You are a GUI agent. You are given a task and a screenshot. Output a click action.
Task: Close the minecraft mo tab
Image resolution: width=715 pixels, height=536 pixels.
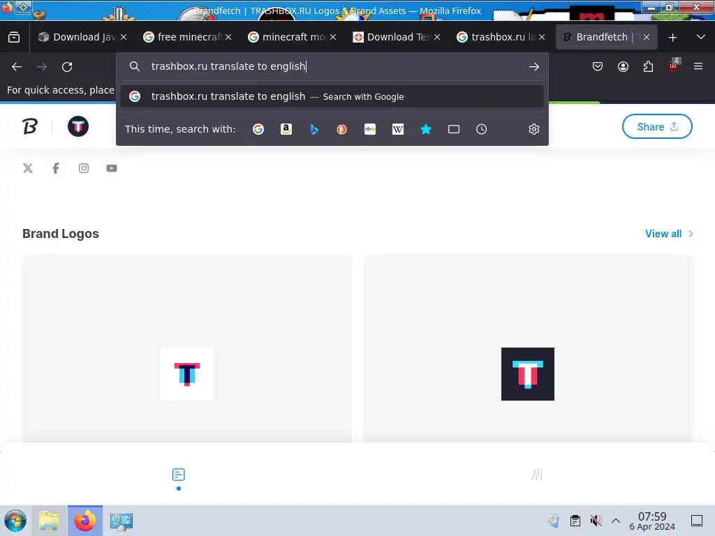333,38
